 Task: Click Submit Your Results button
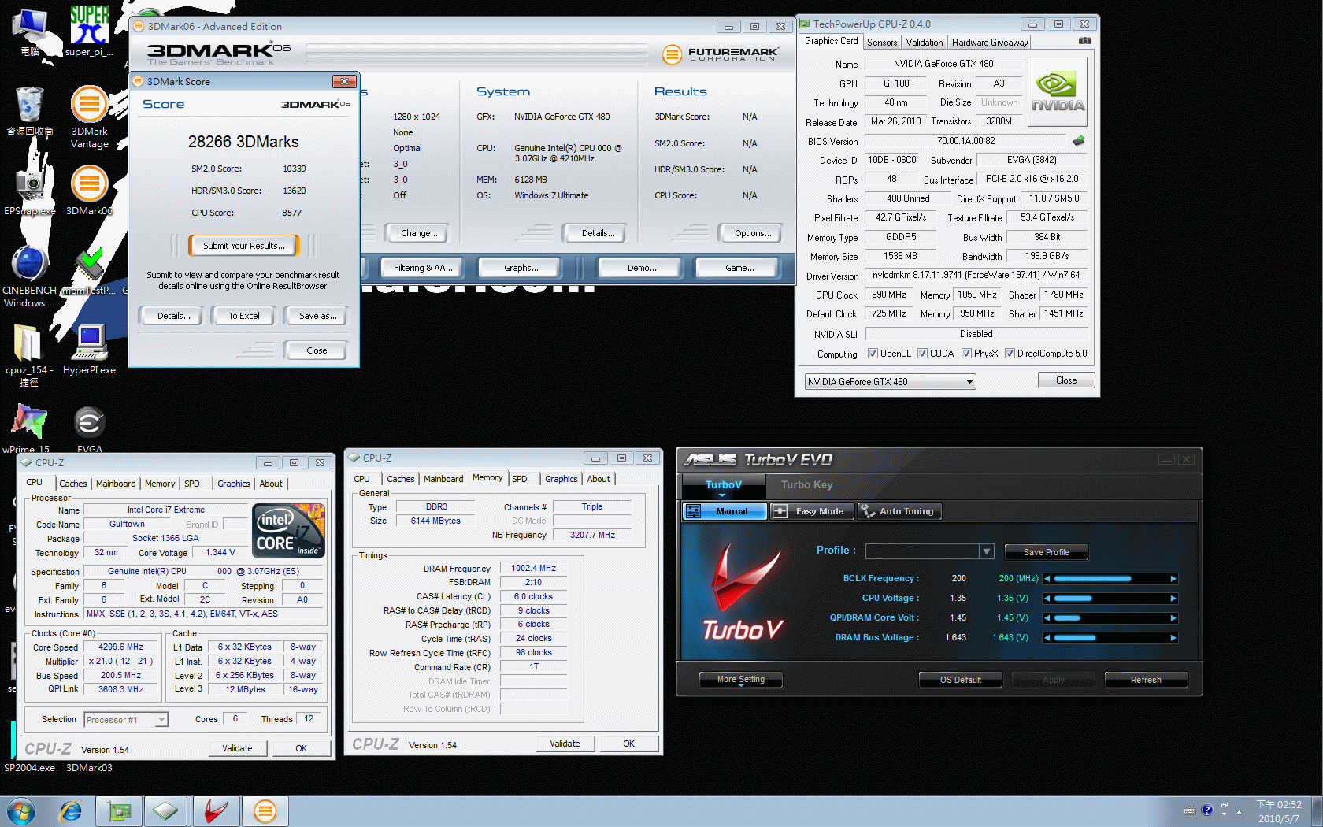click(244, 246)
